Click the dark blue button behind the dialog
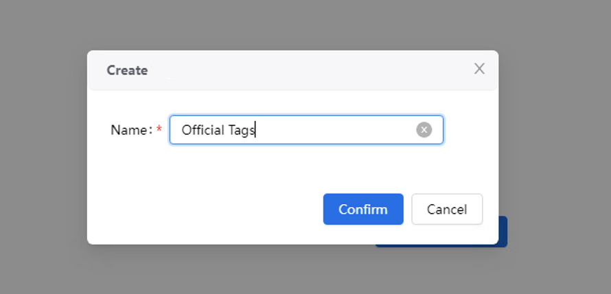 pyautogui.click(x=503, y=231)
